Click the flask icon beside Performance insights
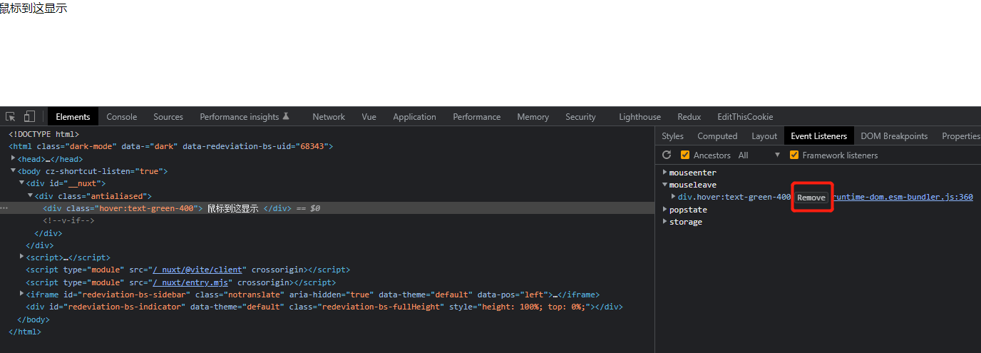The image size is (981, 353). (286, 116)
